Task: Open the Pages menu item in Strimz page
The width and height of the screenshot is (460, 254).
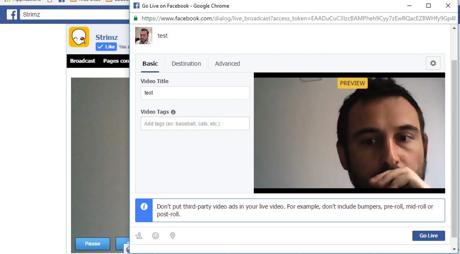Action: pos(116,61)
